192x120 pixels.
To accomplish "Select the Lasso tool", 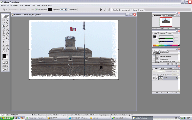I will point(4,23).
